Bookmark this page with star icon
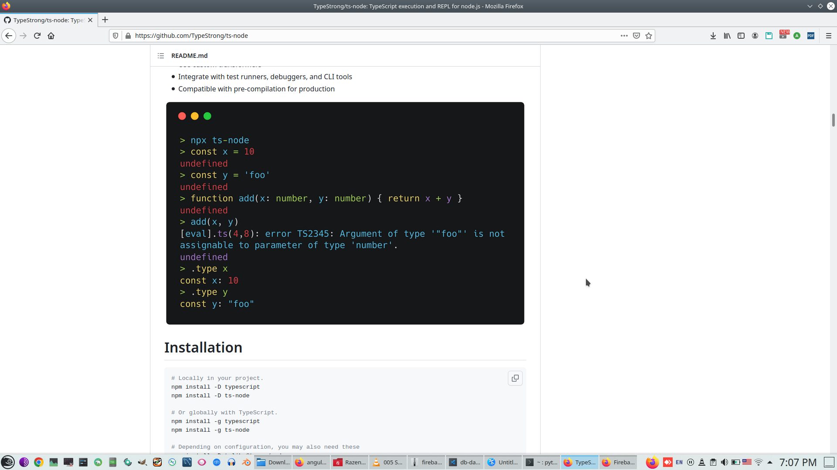Viewport: 837px width, 470px height. point(649,36)
